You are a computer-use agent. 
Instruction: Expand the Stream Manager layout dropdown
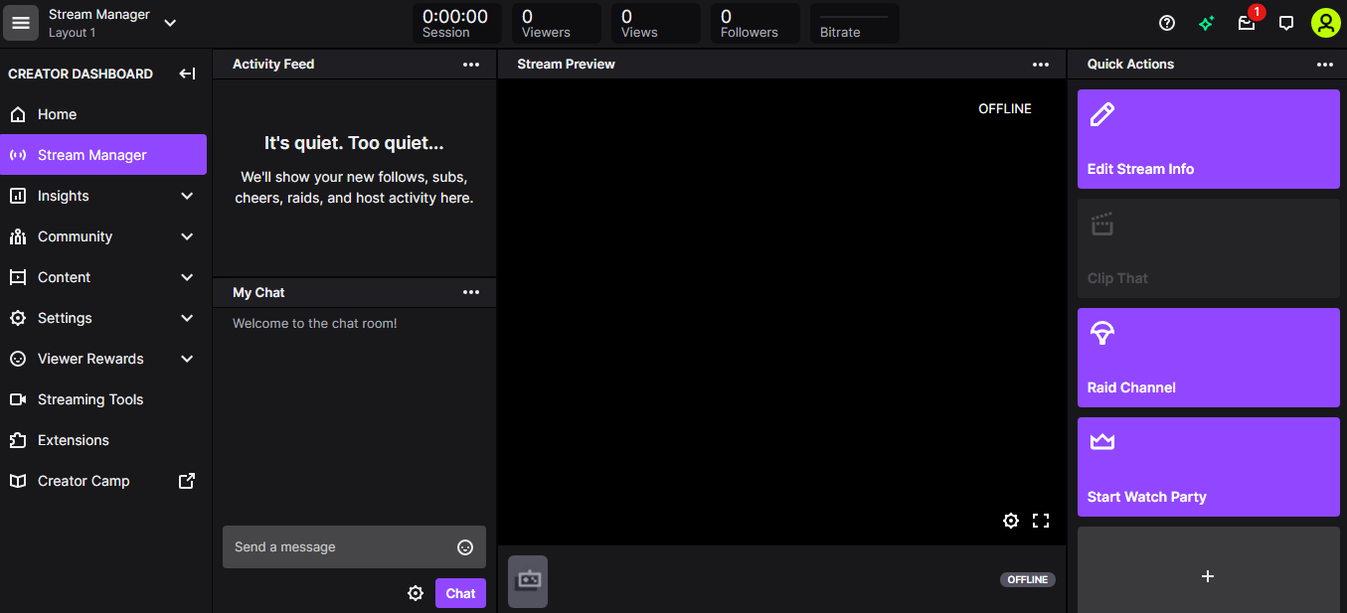coord(170,23)
